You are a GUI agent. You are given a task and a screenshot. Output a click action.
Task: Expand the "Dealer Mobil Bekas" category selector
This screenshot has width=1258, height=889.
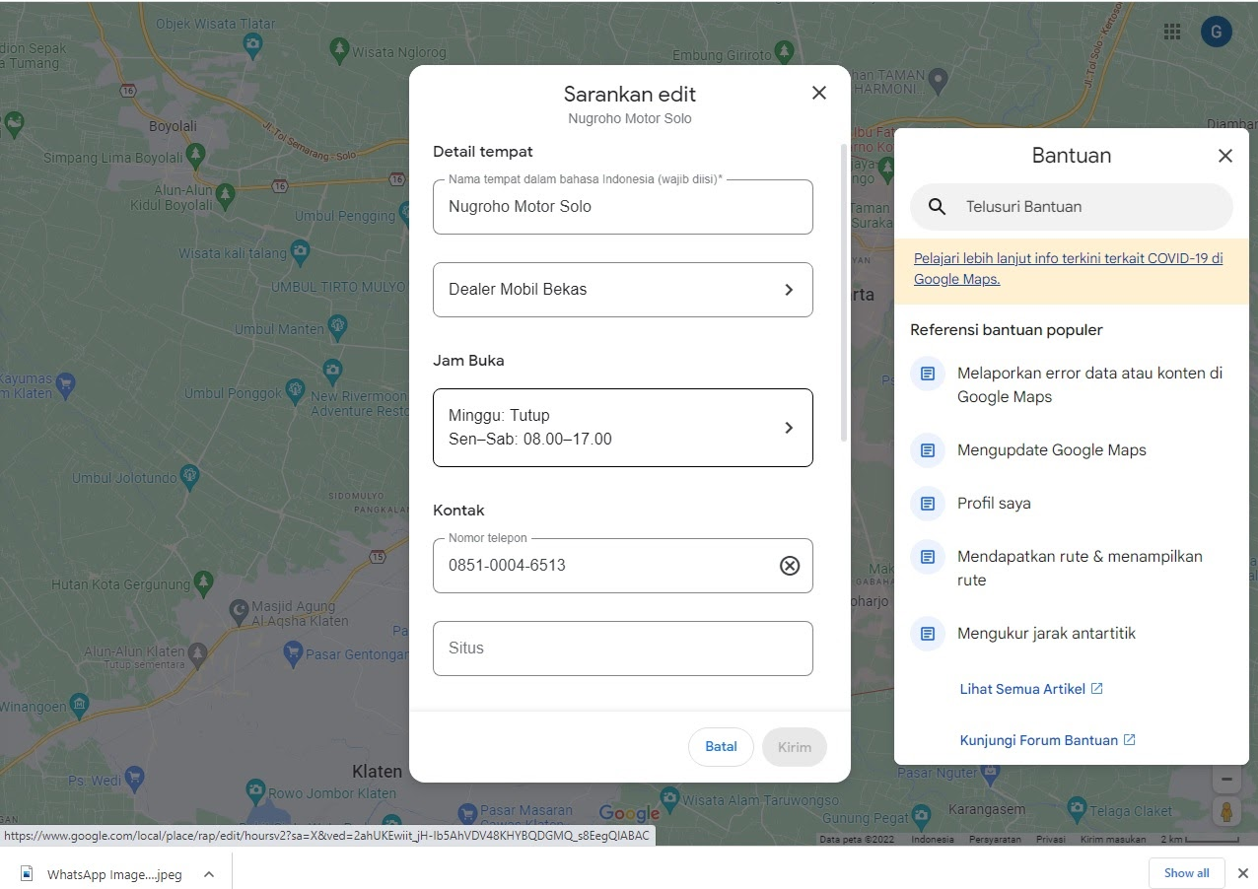point(788,289)
